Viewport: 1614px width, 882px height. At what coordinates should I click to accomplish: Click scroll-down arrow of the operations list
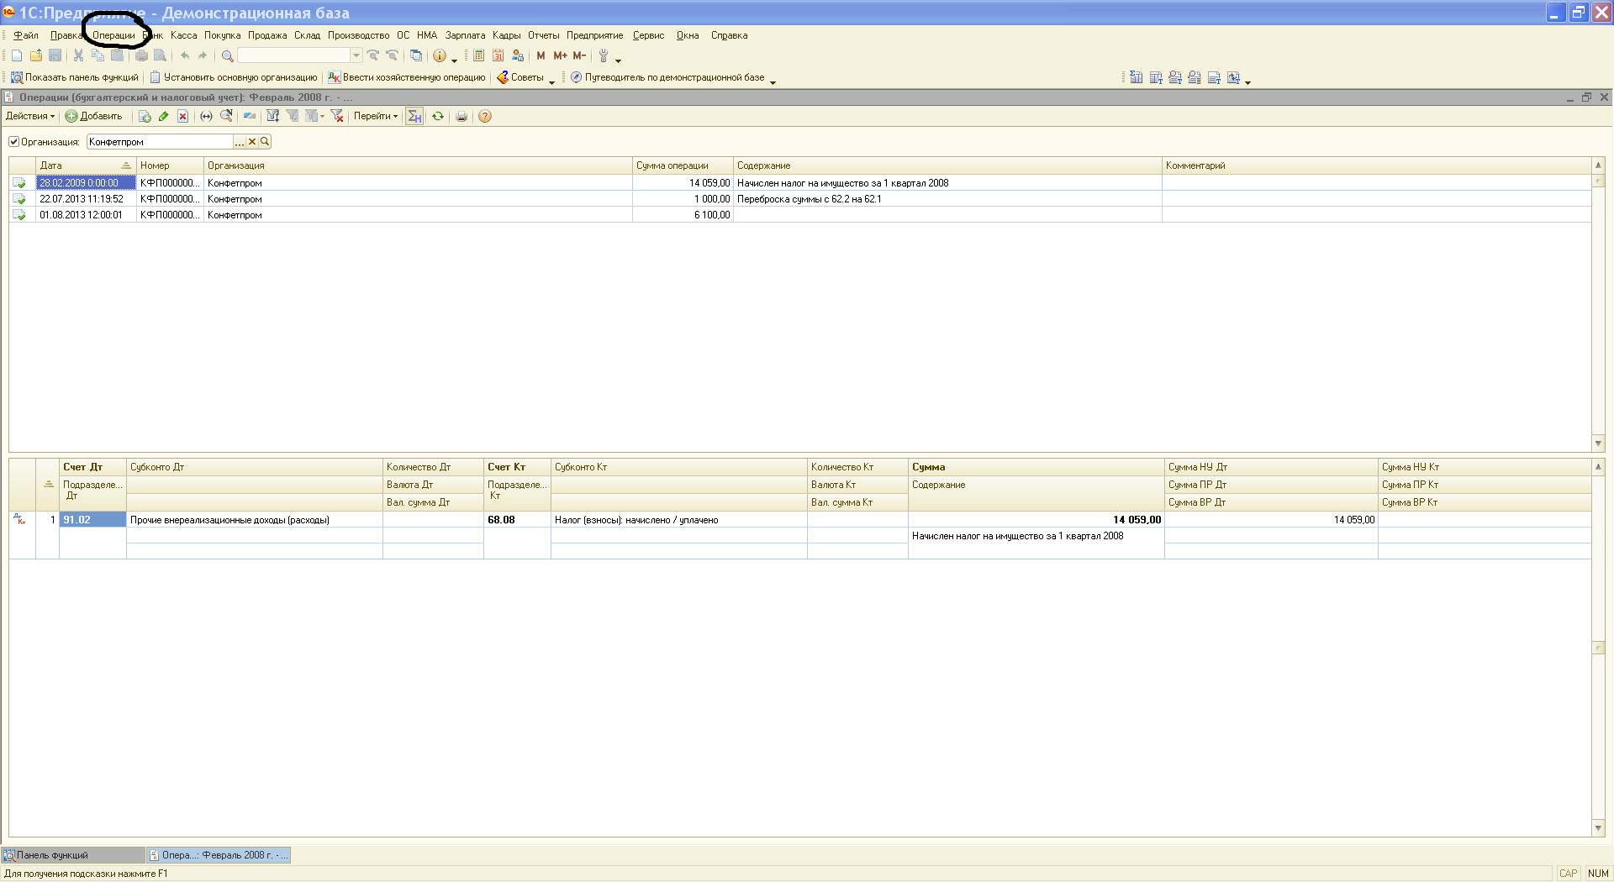click(1598, 444)
